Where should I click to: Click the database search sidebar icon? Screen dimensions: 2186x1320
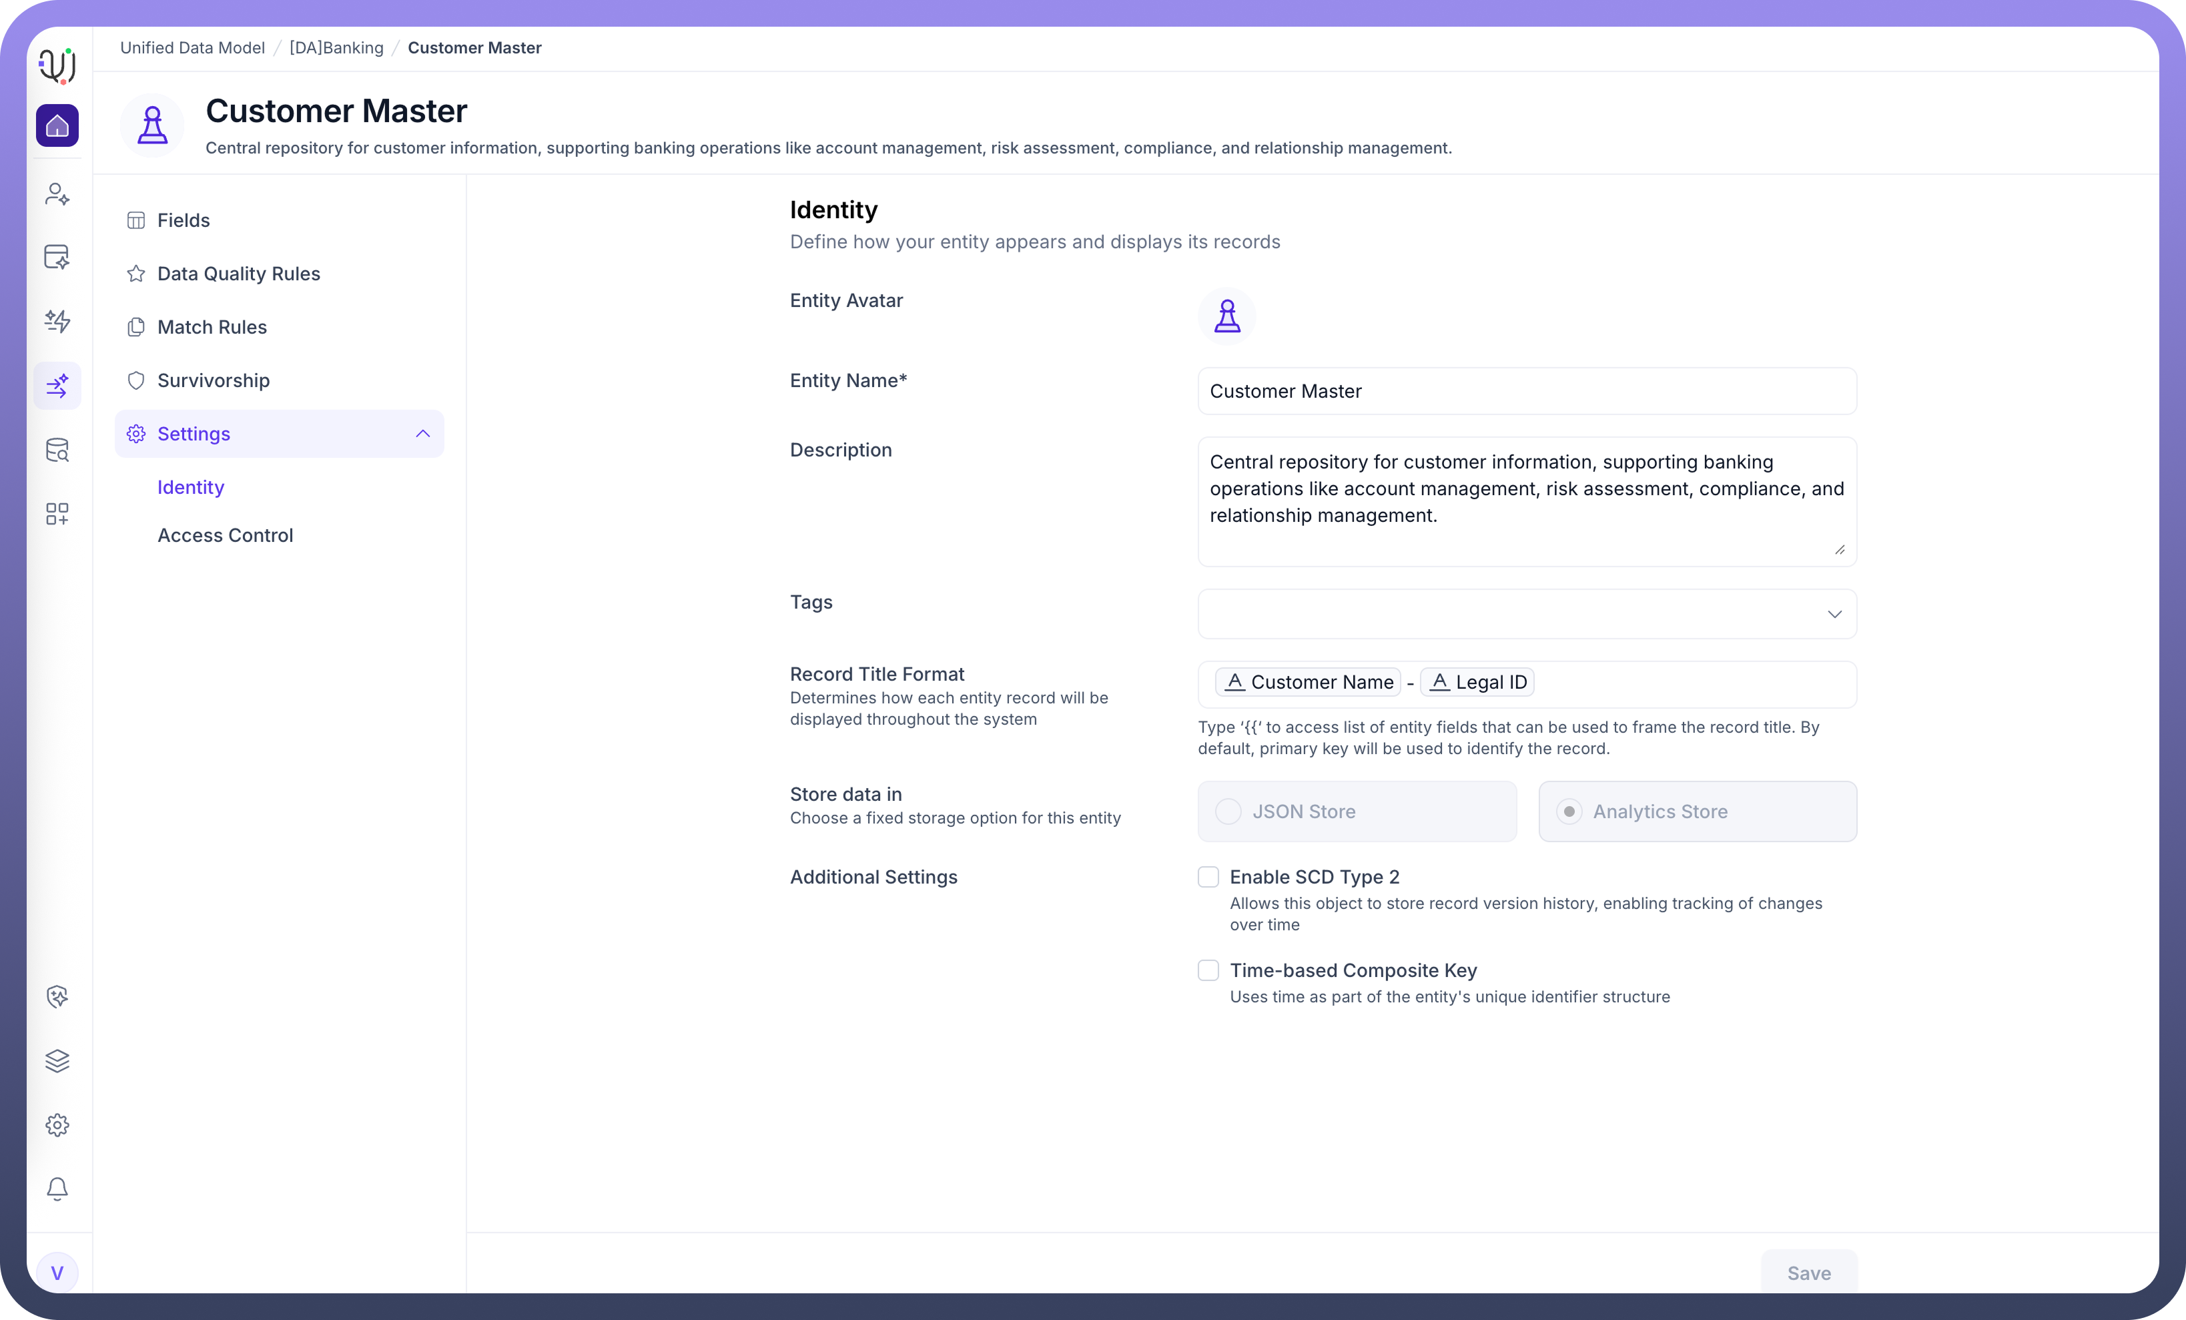[x=57, y=450]
